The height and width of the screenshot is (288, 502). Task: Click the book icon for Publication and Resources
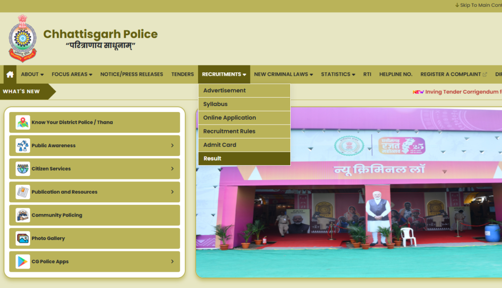(22, 192)
